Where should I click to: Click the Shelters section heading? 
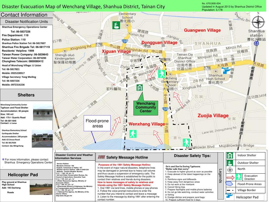pos(26,95)
